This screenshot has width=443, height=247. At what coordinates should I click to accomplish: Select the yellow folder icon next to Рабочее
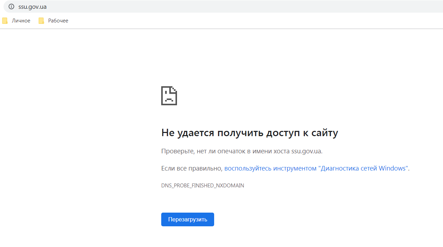pyautogui.click(x=41, y=20)
